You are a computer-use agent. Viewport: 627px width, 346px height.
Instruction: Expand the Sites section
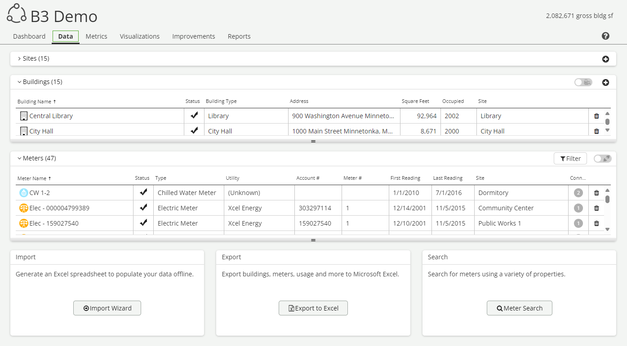19,59
